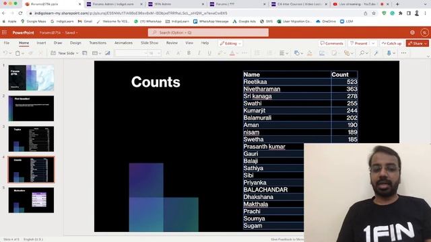The width and height of the screenshot is (431, 242).
Task: Click the Shape Fill icon
Action: click(x=310, y=53)
